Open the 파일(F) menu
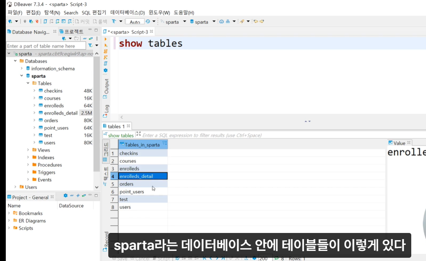Image resolution: width=426 pixels, height=261 pixels. point(15,13)
